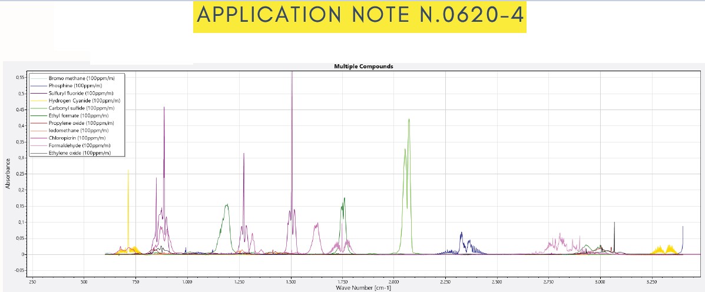Click the blue Phosphine band near 2.250
705x292 pixels.
click(x=462, y=240)
